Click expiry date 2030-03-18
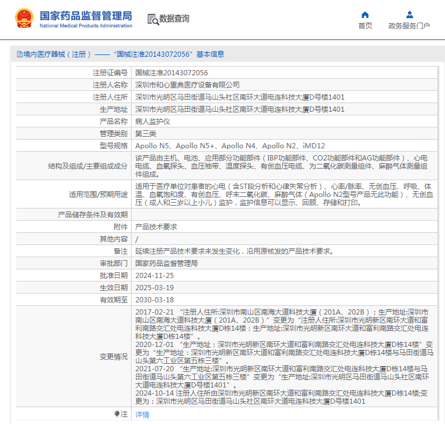 click(x=154, y=300)
